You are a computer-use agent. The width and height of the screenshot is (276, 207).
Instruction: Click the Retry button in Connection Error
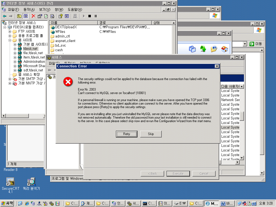(x=126, y=134)
